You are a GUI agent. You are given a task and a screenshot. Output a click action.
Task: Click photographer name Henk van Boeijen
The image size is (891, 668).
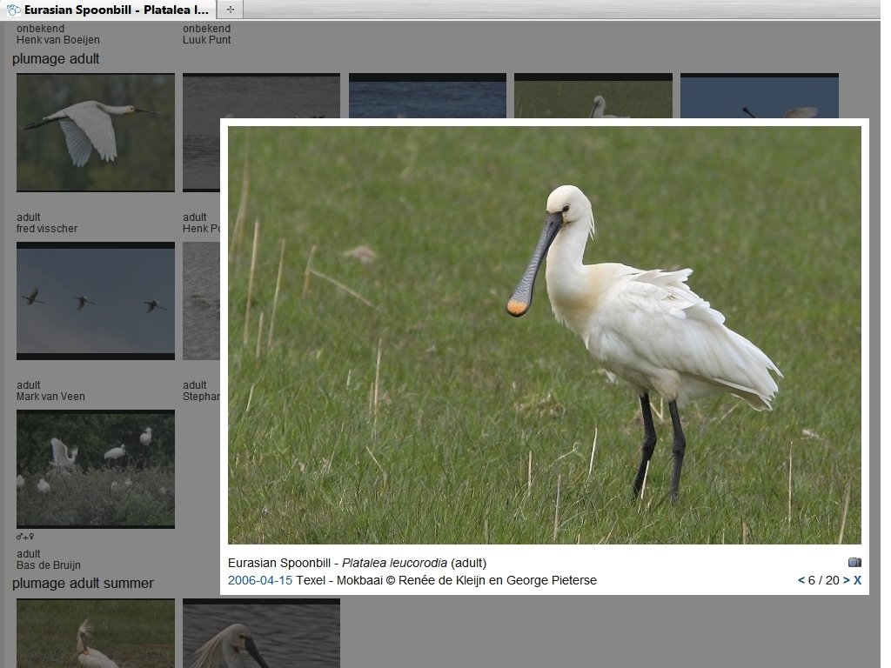coord(58,40)
